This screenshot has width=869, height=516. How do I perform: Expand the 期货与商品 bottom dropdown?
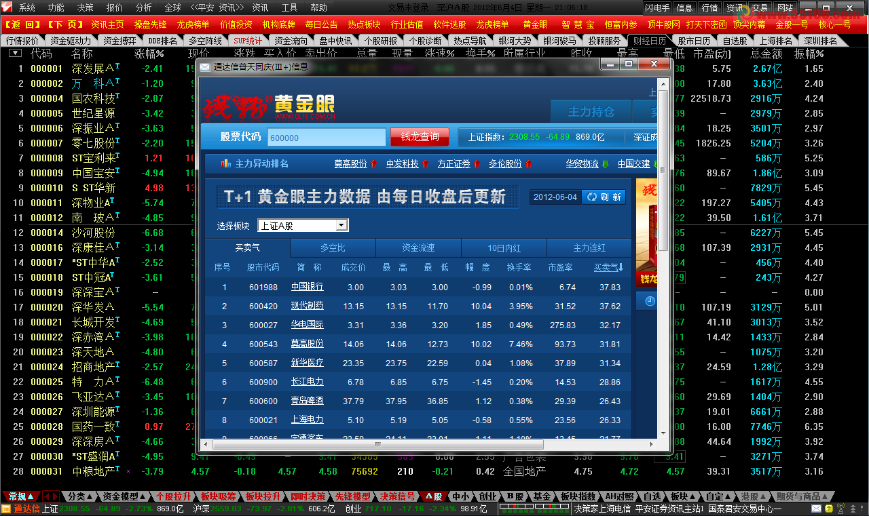pyautogui.click(x=824, y=496)
